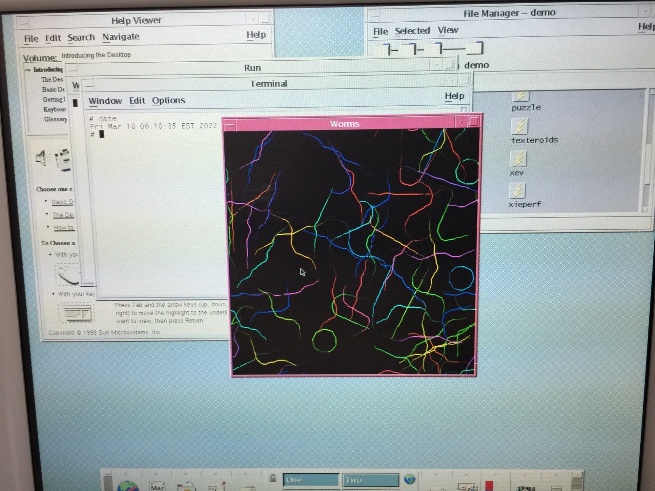This screenshot has height=491, width=655.
Task: Switch to workspace Two
Action: point(371,480)
